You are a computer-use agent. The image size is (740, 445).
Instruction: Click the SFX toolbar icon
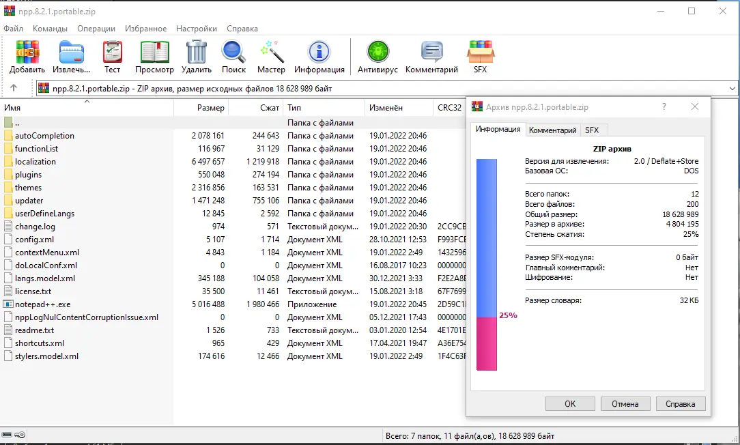pyautogui.click(x=481, y=52)
